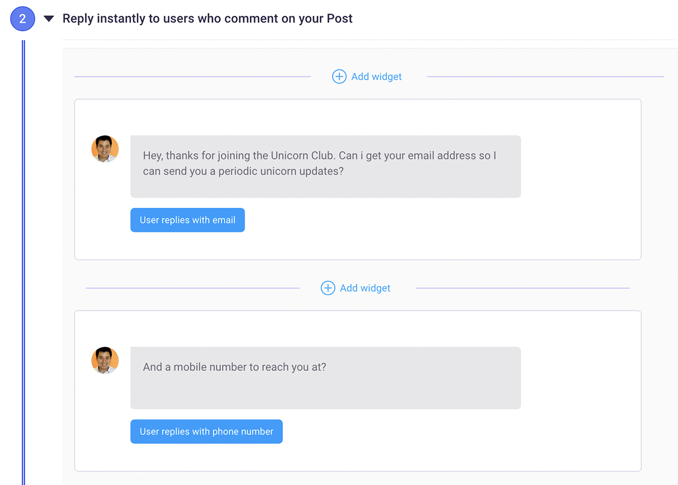Collapse the Reply instantly section triangle
This screenshot has width=678, height=485.
click(x=49, y=19)
